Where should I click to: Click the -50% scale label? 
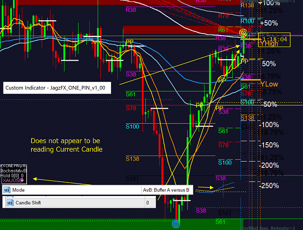click(269, 104)
